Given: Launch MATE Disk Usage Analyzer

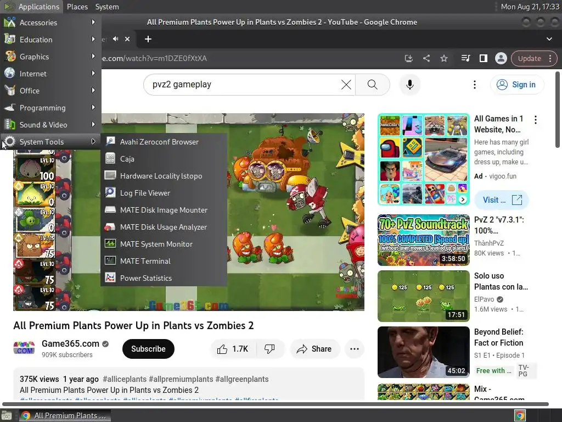Looking at the screenshot, I should coord(164,227).
